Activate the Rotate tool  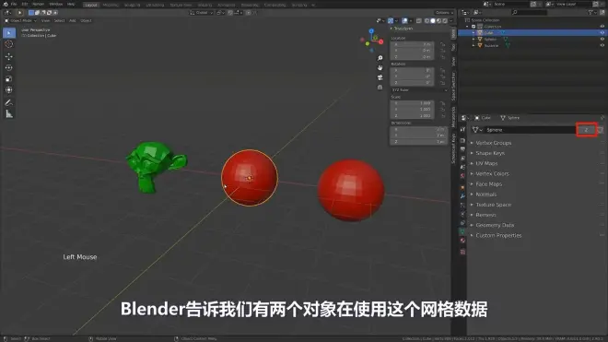9,67
